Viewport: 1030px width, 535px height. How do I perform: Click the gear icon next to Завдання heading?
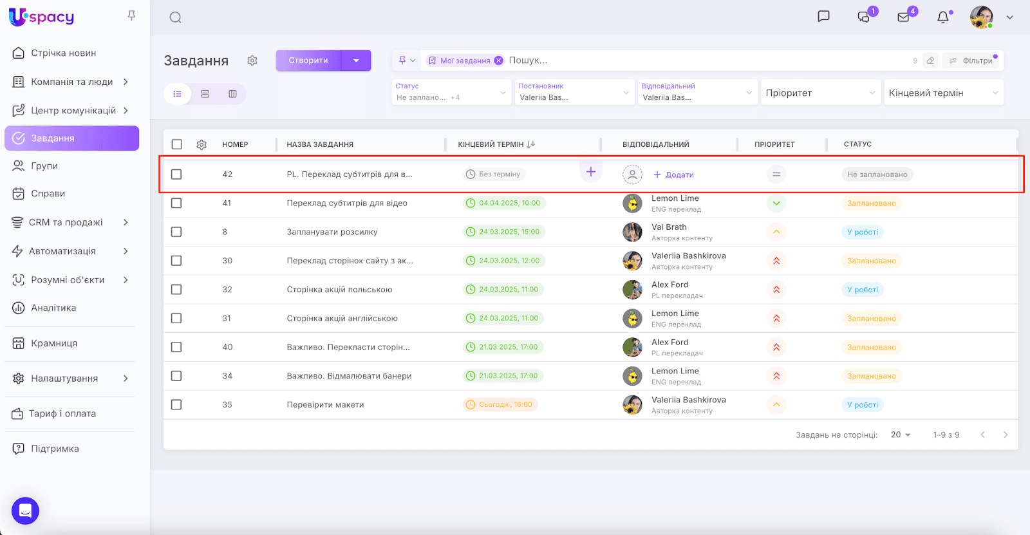tap(252, 61)
